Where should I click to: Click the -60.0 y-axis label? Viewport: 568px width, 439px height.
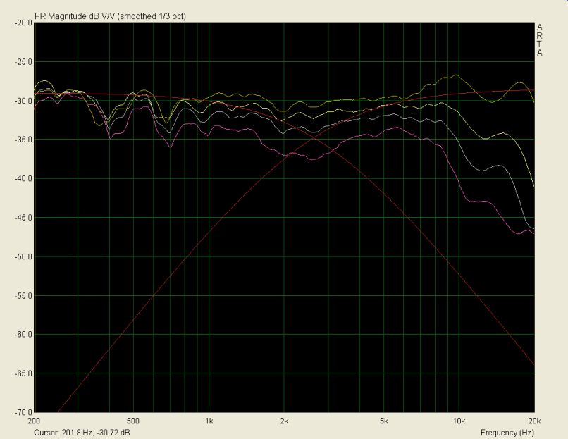click(x=23, y=334)
